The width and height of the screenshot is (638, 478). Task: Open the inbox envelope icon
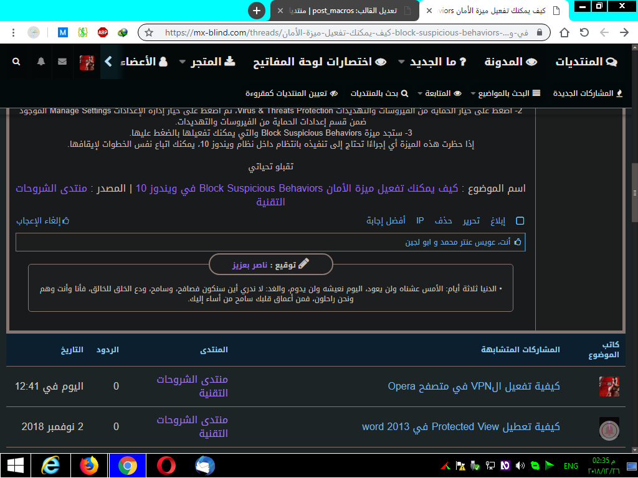click(62, 62)
